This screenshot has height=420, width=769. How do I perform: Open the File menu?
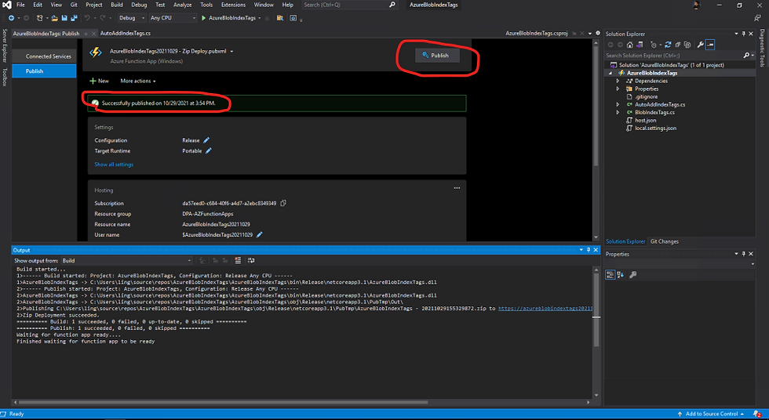pos(20,5)
